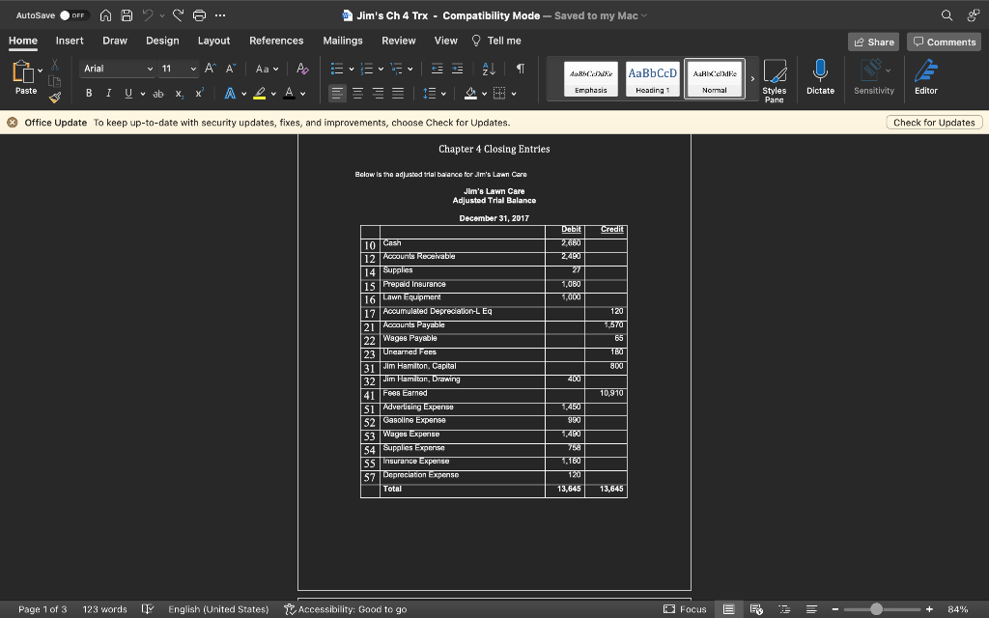Clear all formatting icon
The height and width of the screenshot is (618, 989).
302,69
